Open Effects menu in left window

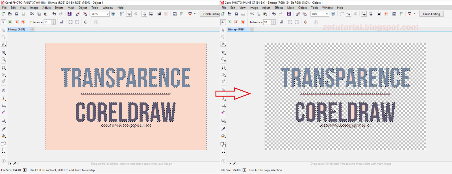(59, 8)
